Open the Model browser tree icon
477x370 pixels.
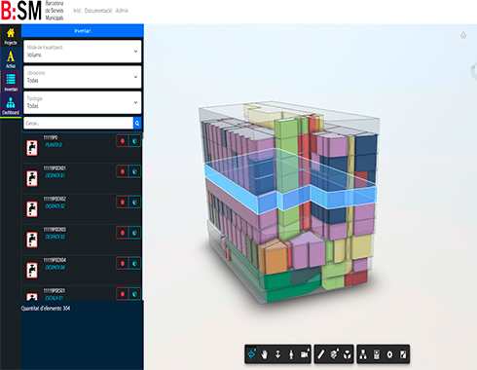(363, 354)
